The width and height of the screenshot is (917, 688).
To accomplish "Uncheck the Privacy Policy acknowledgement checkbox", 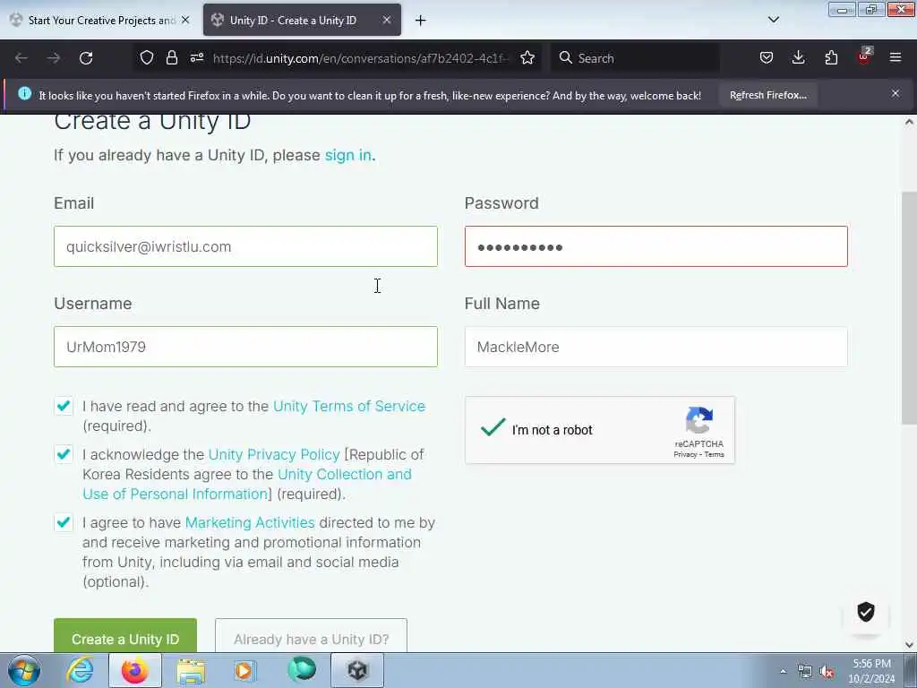I will coord(64,454).
